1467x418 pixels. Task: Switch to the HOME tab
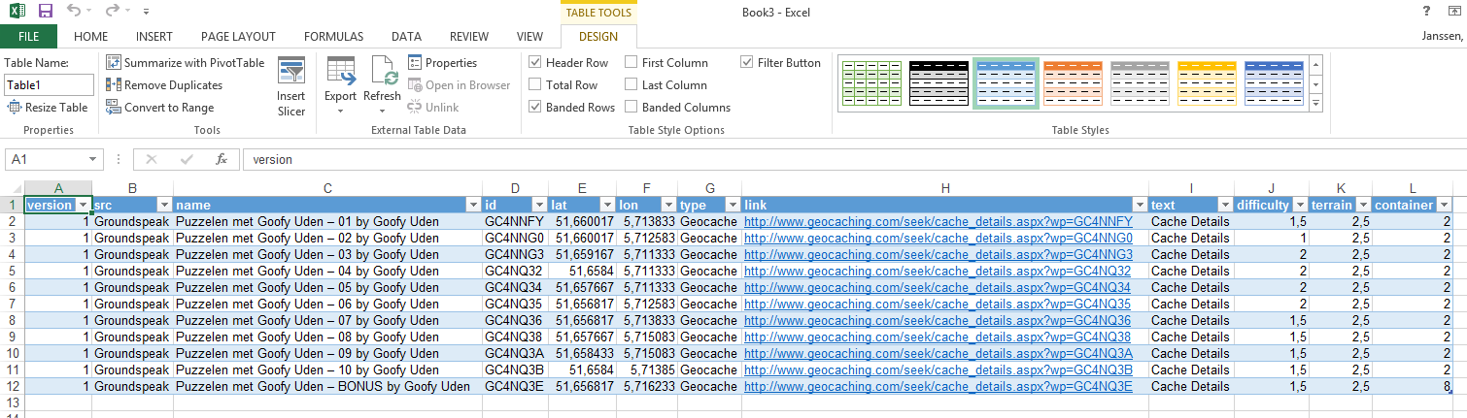point(91,37)
